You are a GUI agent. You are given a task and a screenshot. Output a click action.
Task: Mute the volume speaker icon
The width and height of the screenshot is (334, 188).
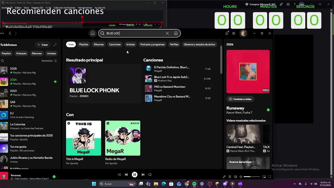(241, 177)
